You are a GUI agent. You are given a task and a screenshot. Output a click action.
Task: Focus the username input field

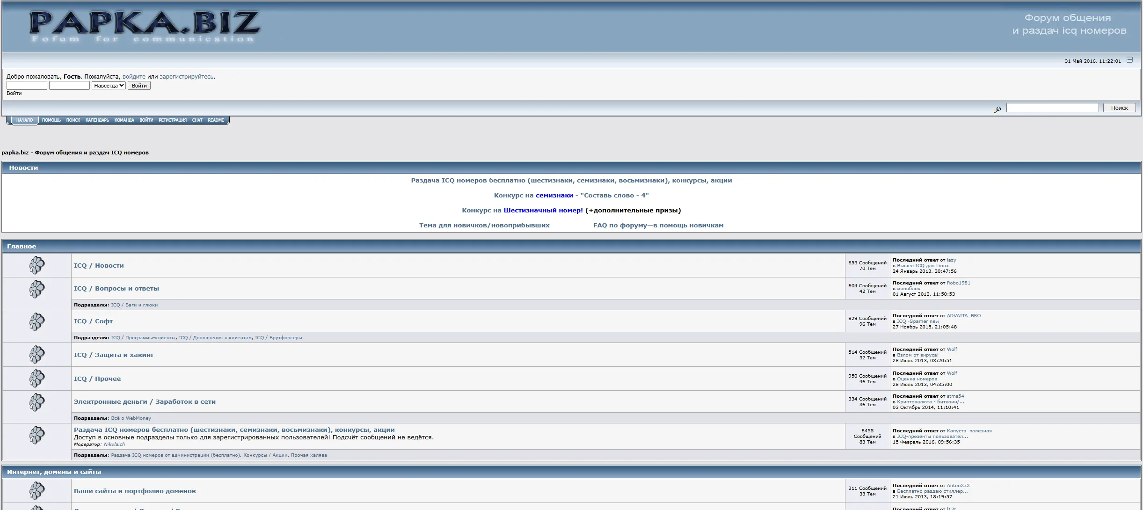[x=27, y=86]
